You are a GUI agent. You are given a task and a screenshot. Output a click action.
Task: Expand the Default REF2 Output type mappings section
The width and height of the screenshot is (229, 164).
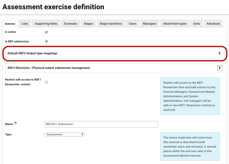(x=32, y=53)
